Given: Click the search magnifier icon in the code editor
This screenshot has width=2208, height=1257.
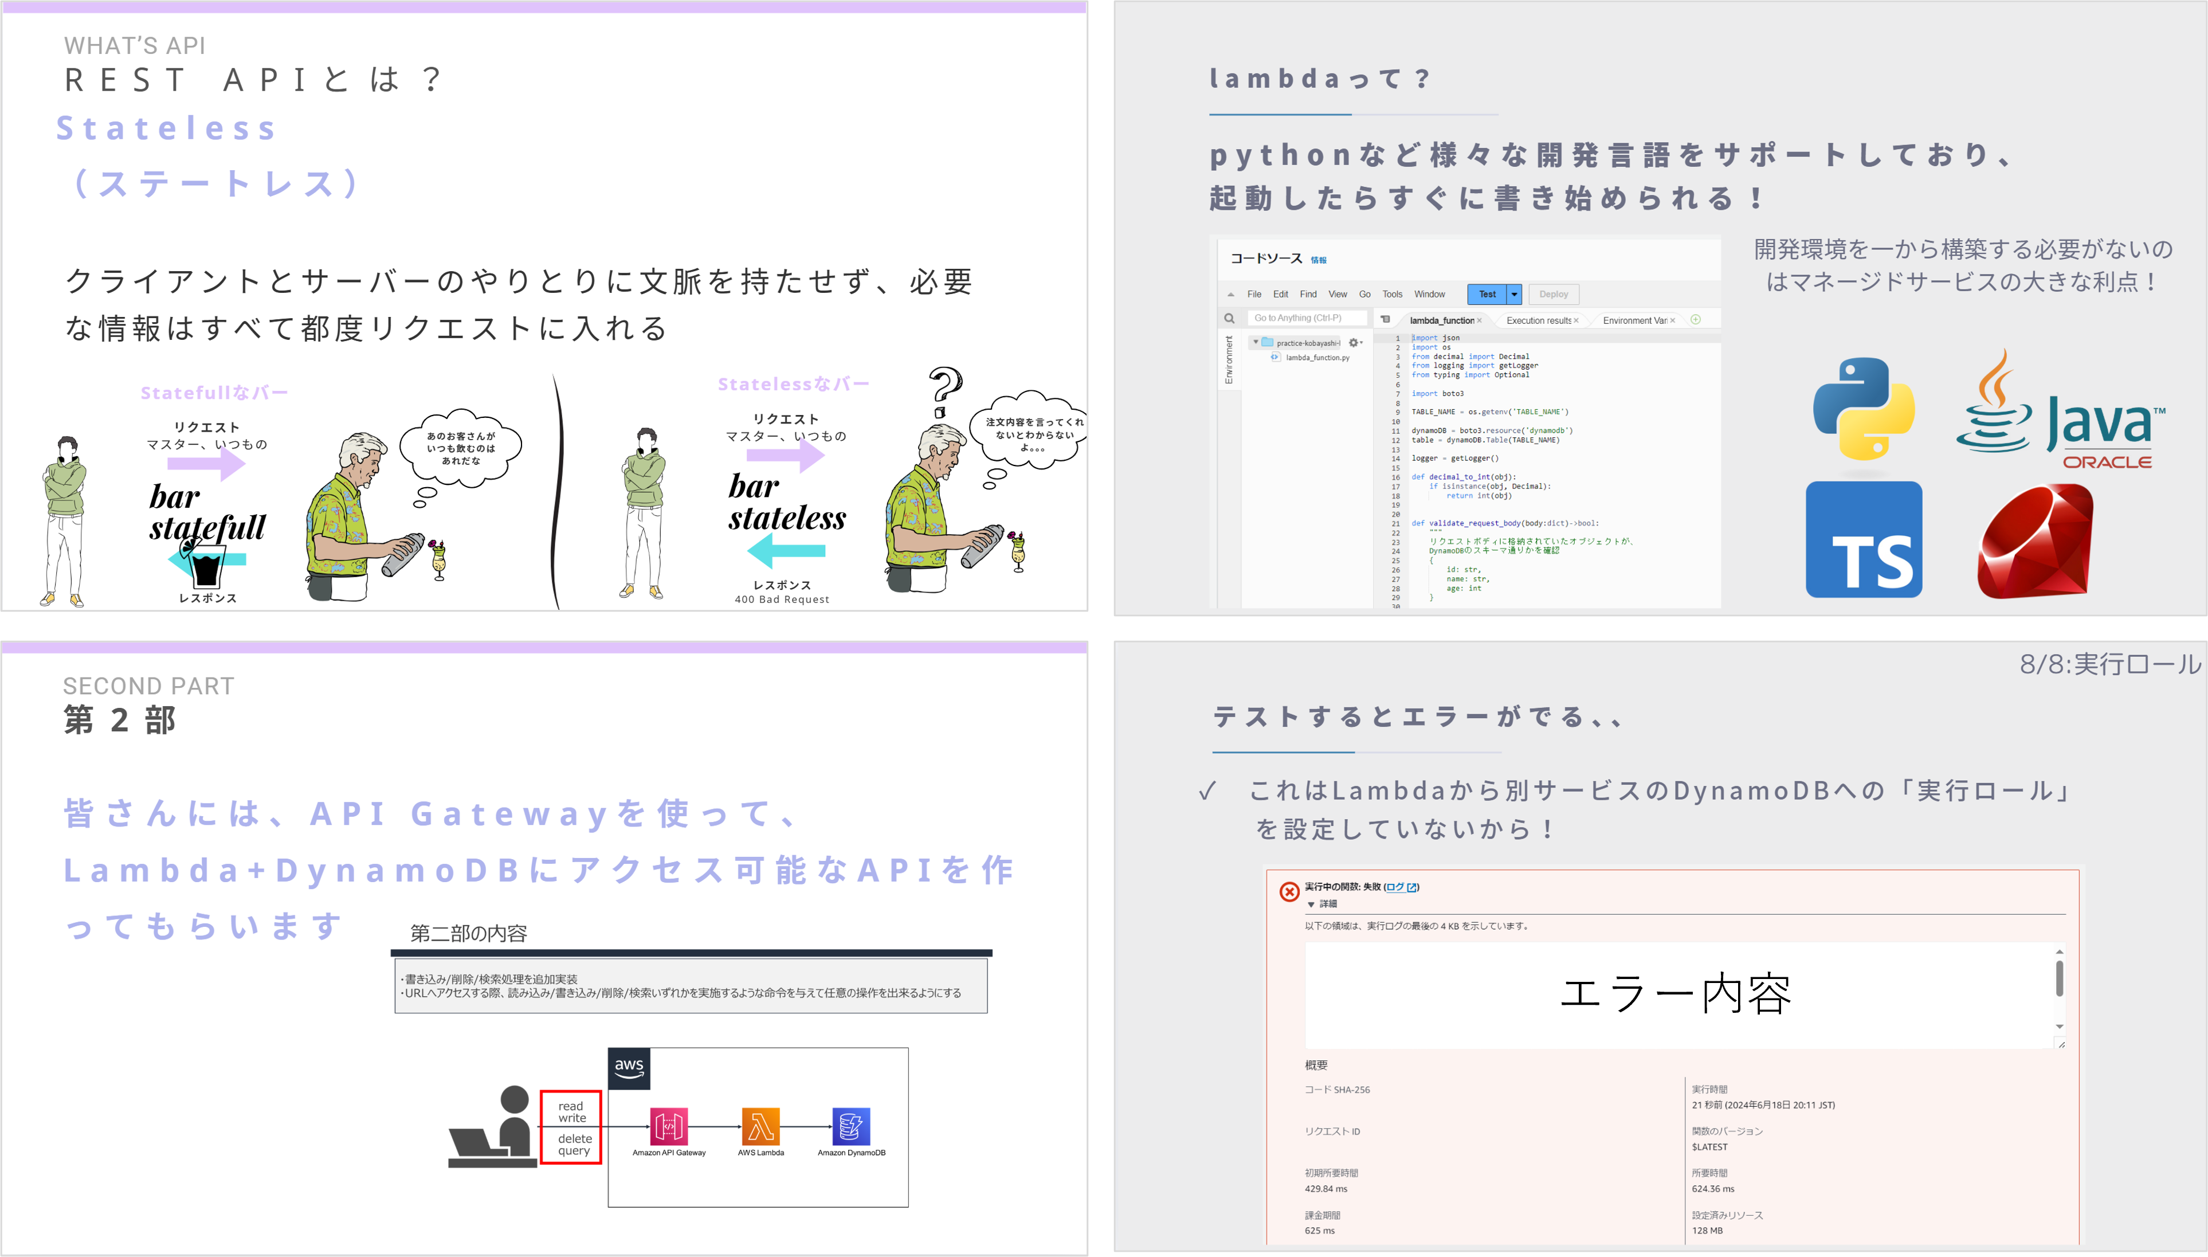Looking at the screenshot, I should click(1230, 319).
